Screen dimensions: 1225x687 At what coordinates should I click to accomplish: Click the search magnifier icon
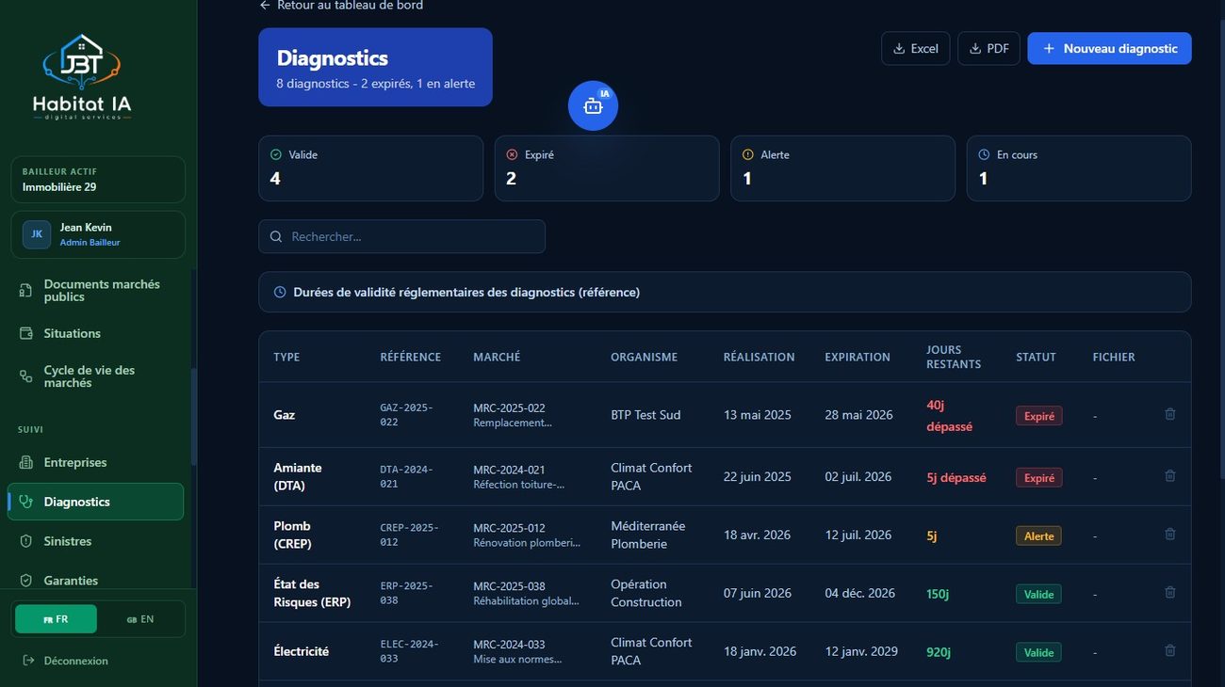pos(276,236)
